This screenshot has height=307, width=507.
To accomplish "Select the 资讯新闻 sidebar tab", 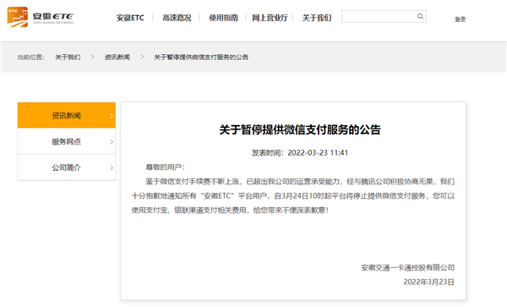I will pos(67,116).
